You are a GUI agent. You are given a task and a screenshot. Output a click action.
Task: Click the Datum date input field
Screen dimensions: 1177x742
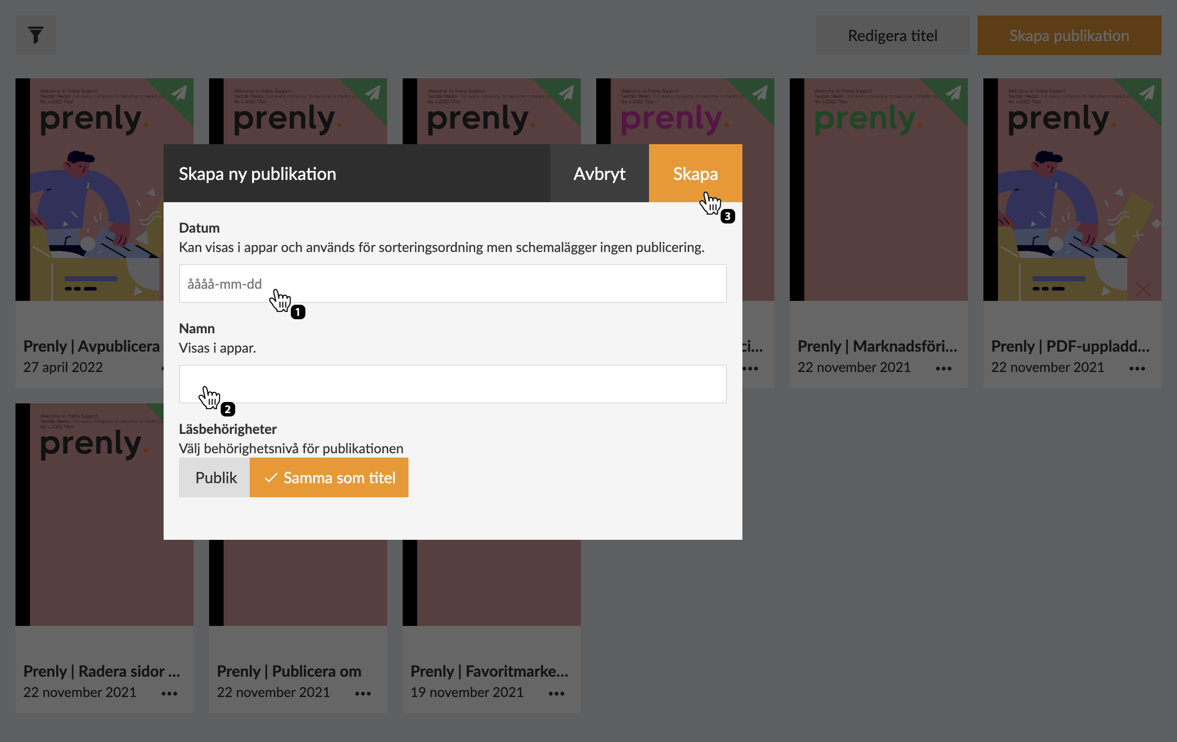point(452,283)
